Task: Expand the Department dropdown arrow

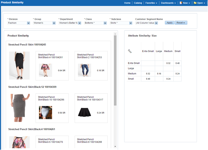Action: (79, 23)
